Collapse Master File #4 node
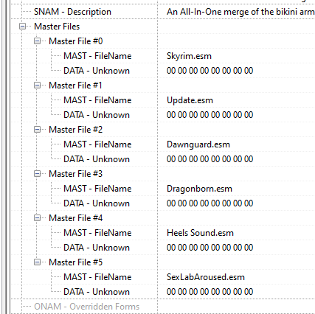Viewport: 315px width, 314px height. 37,218
